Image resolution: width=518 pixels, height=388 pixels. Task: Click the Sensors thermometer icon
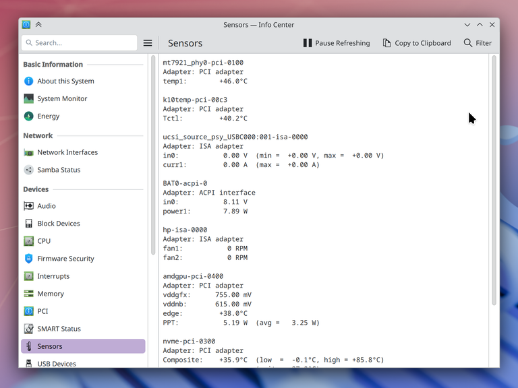click(x=29, y=346)
